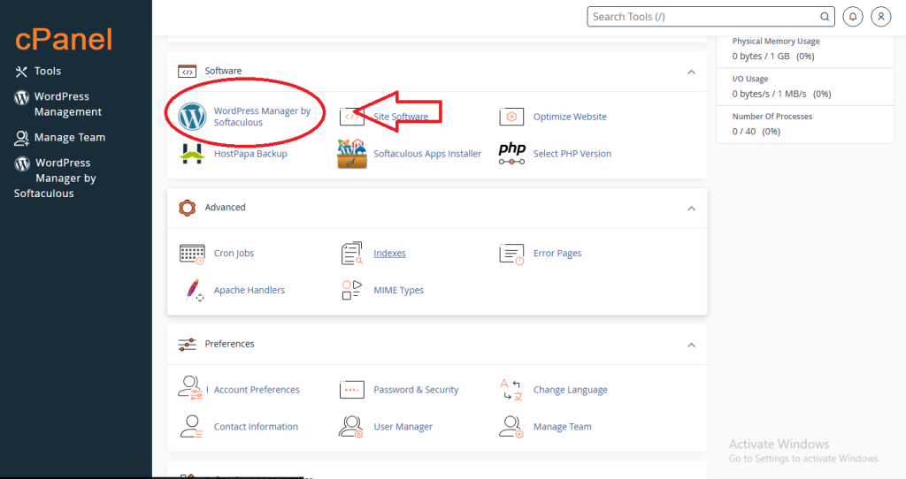Open the Contact Information icon

191,427
